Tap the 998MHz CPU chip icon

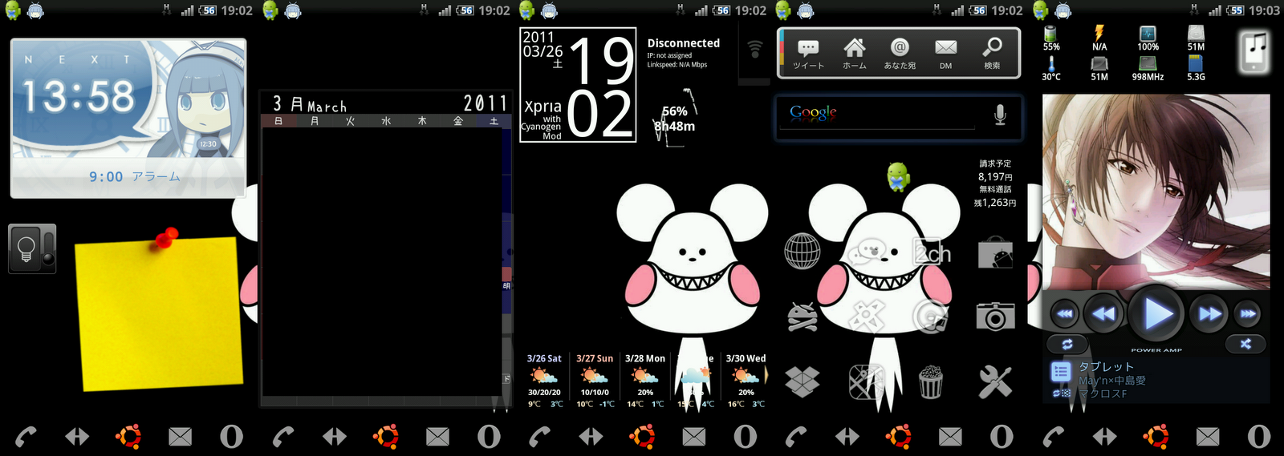[1148, 68]
